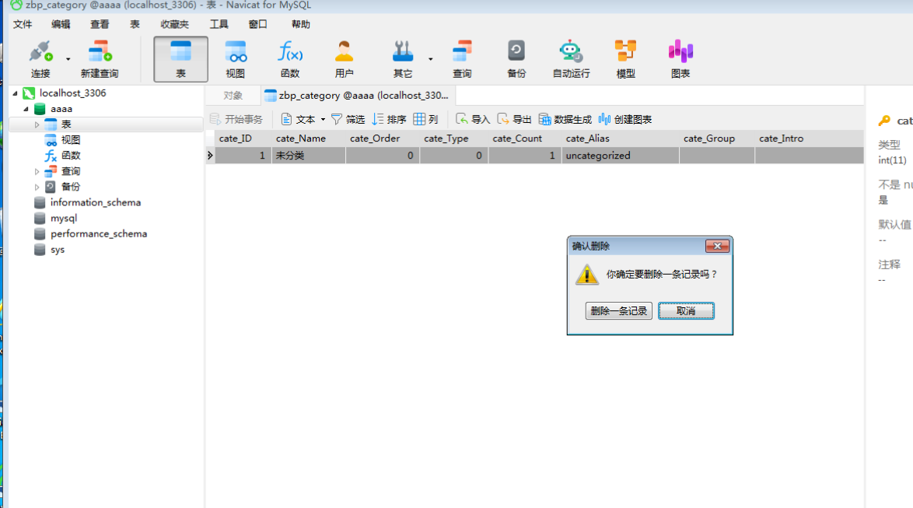Confirm with Delete one record (删除一条记录) button
The width and height of the screenshot is (913, 508).
point(618,310)
